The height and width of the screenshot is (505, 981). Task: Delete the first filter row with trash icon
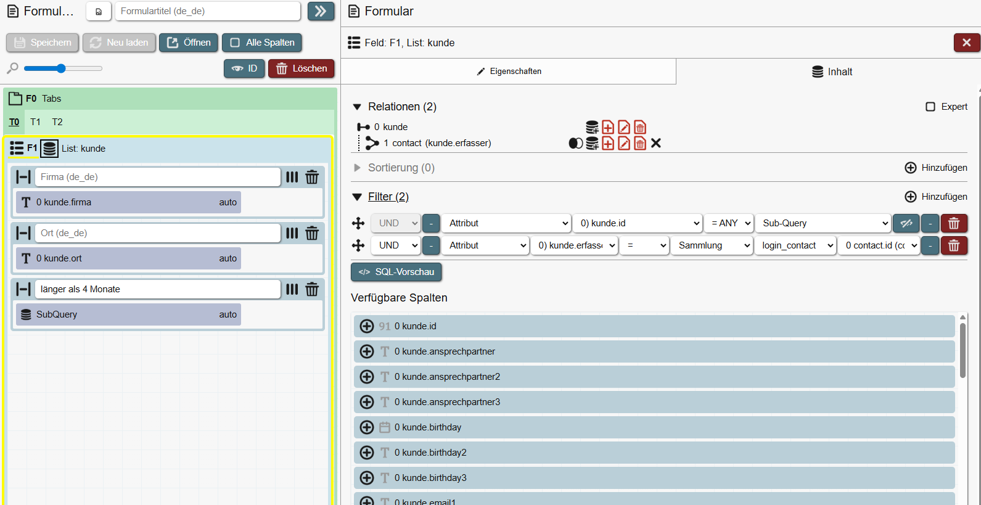point(954,223)
